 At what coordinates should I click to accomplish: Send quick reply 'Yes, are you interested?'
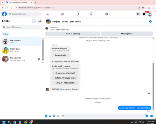[65, 73]
